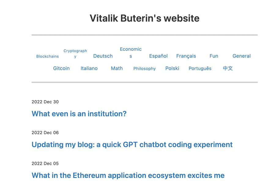Click the site title 'Vitalik Buterin's website'
This screenshot has height=185, width=271.
[144, 18]
